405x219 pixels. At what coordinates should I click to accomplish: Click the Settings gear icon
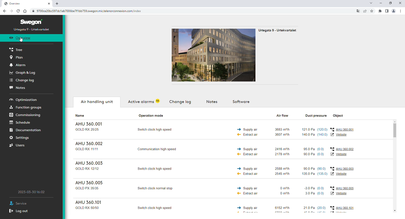(x=11, y=137)
